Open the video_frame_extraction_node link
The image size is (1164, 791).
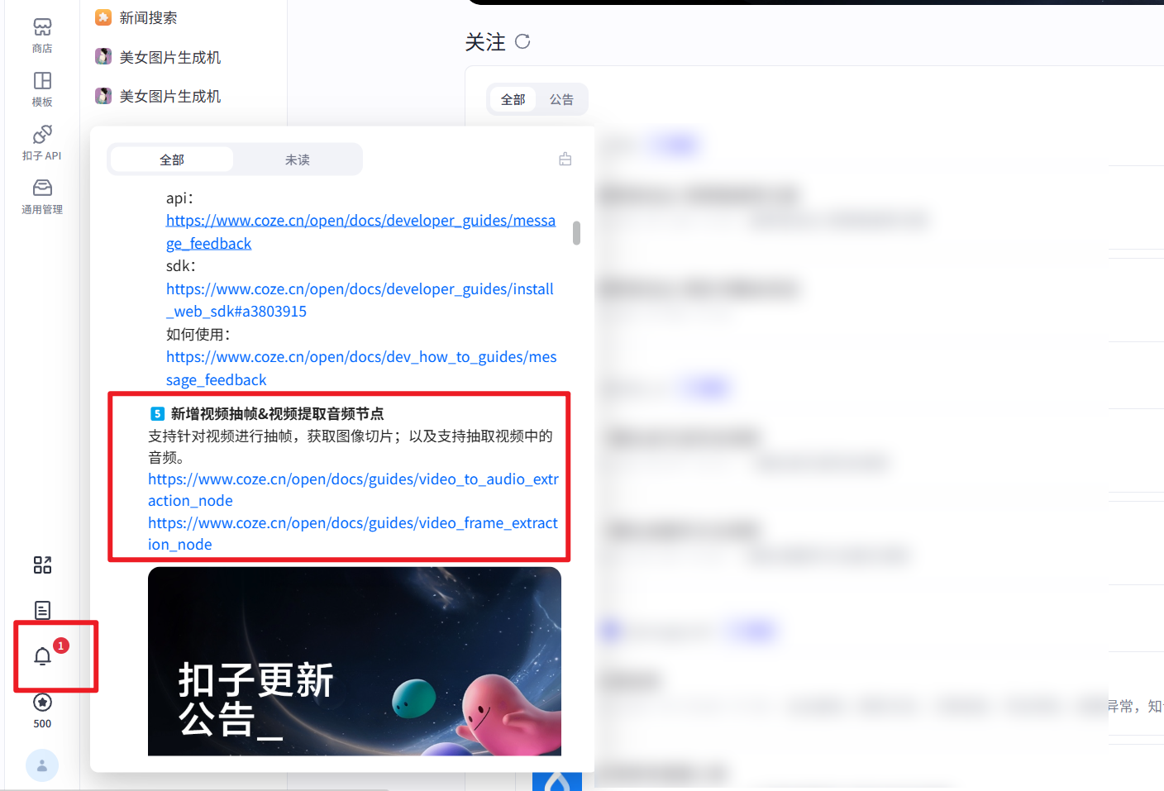pyautogui.click(x=353, y=534)
